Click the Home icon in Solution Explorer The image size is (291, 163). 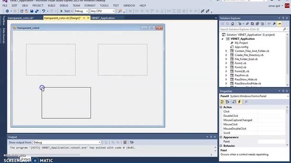click(232, 24)
